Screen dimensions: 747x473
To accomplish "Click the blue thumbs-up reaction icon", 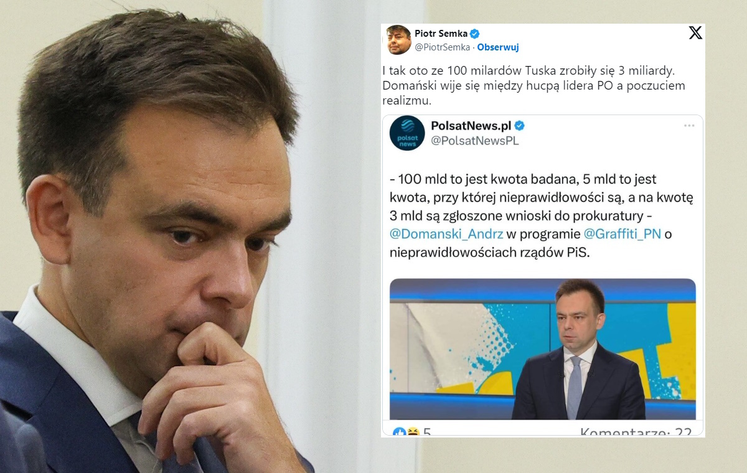I will tap(400, 431).
